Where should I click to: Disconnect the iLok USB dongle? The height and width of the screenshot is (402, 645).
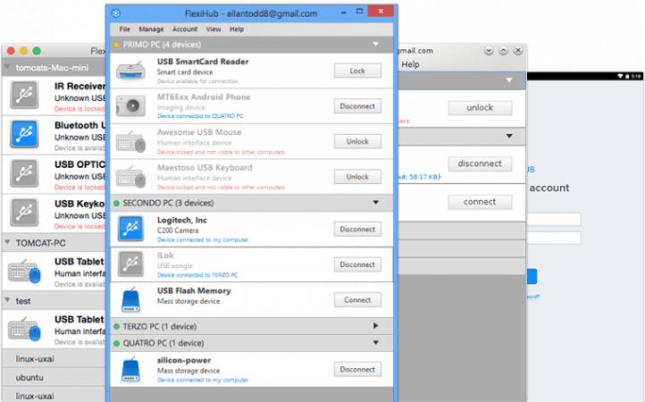pyautogui.click(x=357, y=264)
